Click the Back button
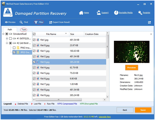This screenshot has width=155, height=120. 125,110
